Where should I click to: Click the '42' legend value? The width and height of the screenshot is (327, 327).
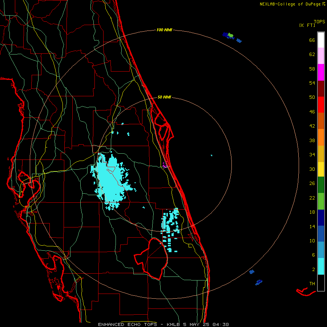click(312, 126)
